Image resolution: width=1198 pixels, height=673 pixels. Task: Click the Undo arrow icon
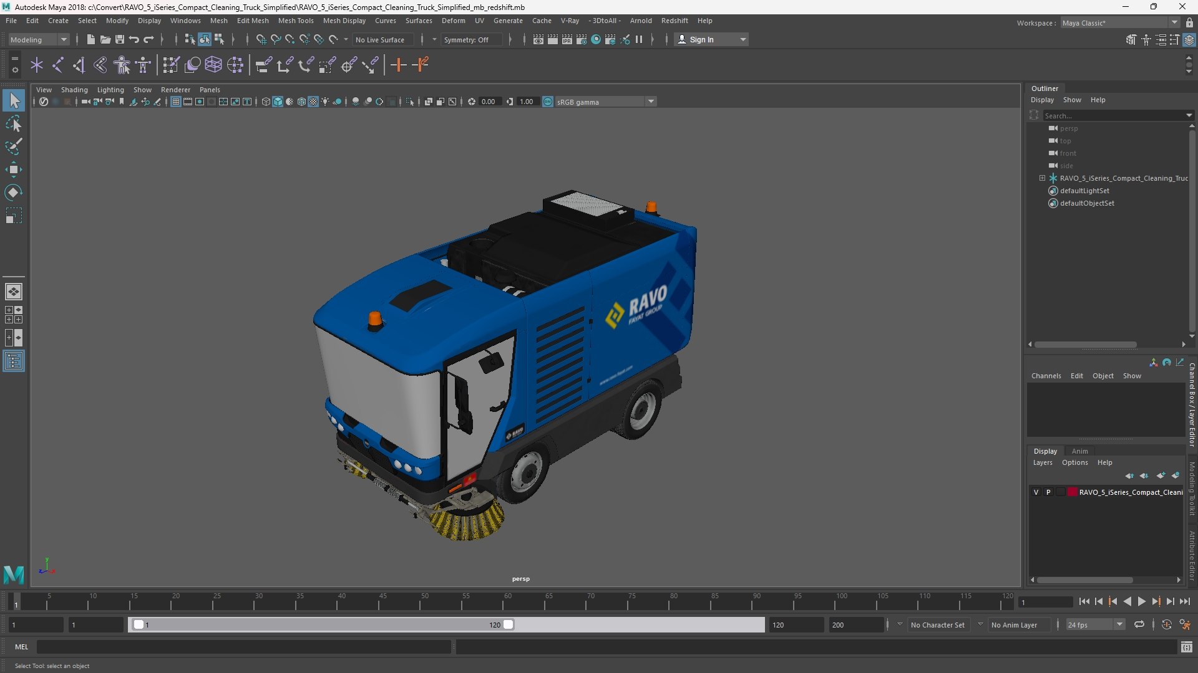[134, 39]
